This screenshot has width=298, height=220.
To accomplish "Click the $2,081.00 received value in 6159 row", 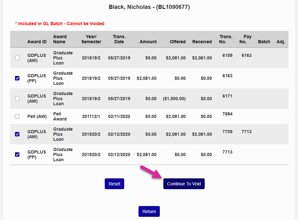I will coord(202,58).
